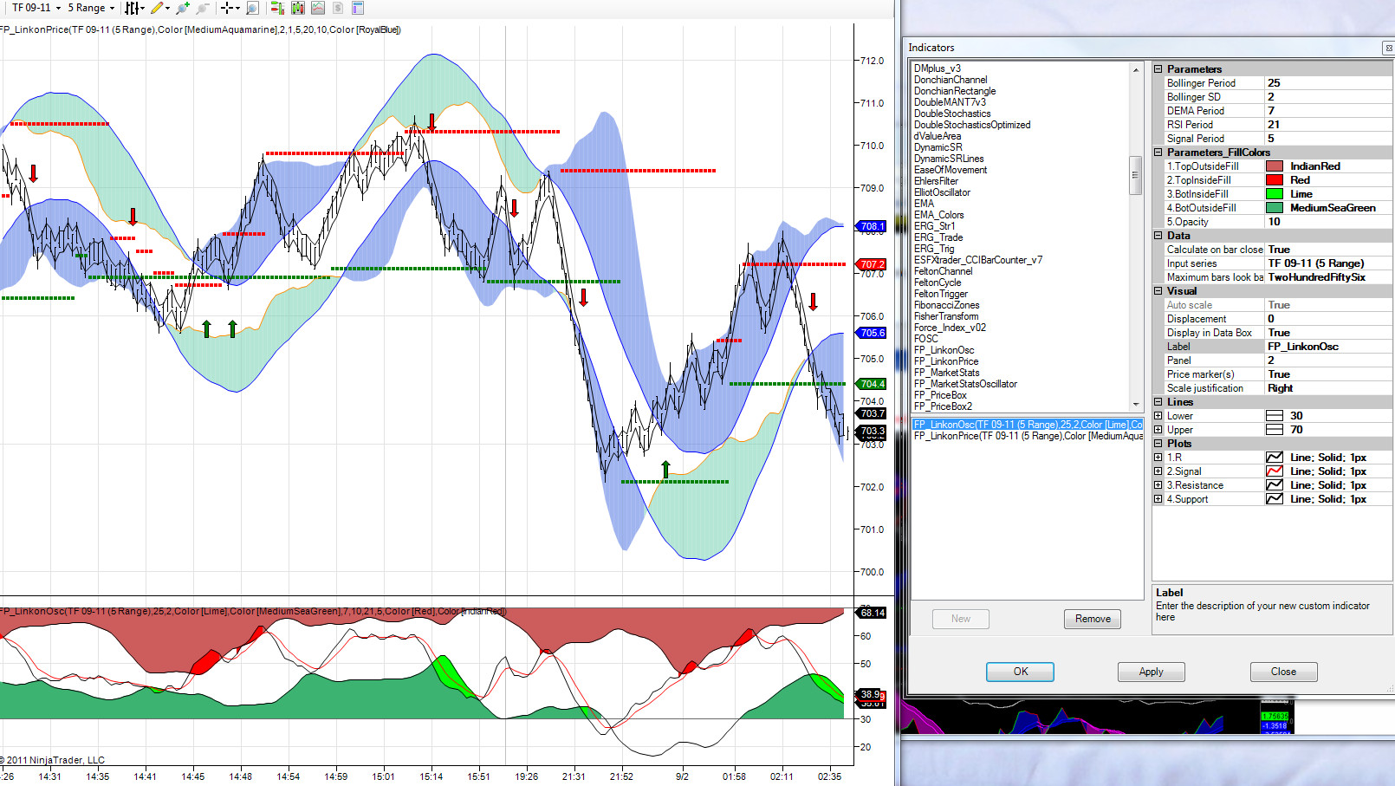This screenshot has height=786, width=1395.
Task: Pick the Red TopInsideFill color swatch
Action: (x=1275, y=180)
